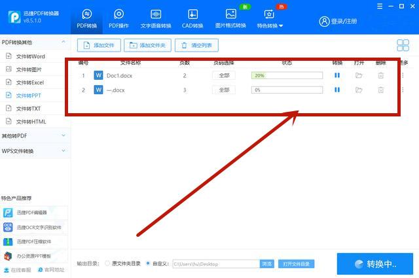Click the 文件名称 column header
Image resolution: width=419 pixels, height=278 pixels.
tap(131, 63)
